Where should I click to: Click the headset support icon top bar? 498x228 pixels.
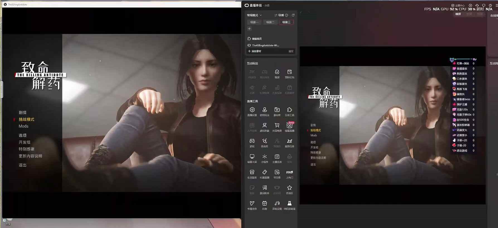coord(477,5)
